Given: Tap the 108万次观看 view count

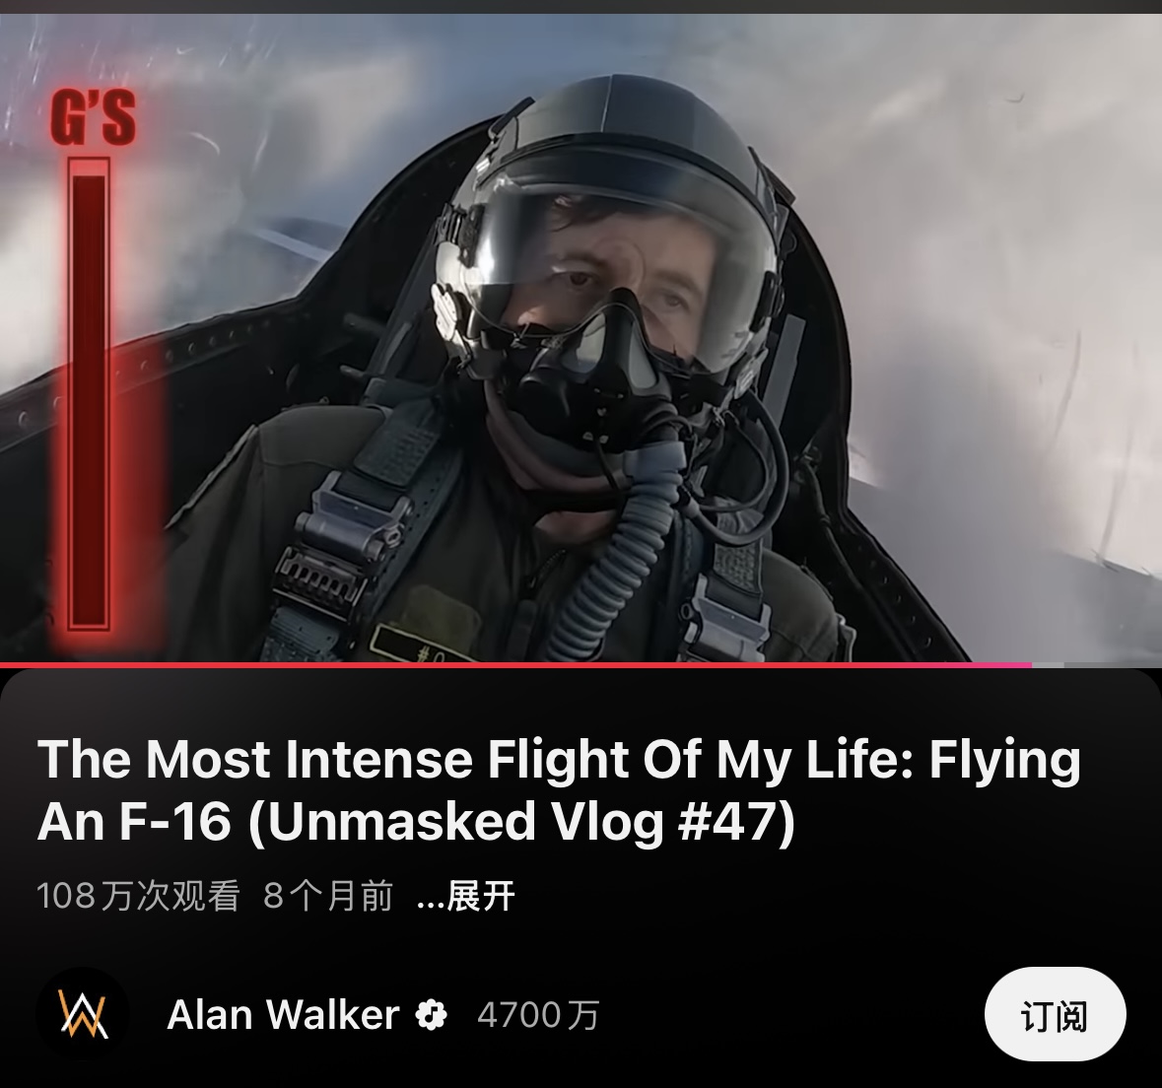Looking at the screenshot, I should (139, 896).
